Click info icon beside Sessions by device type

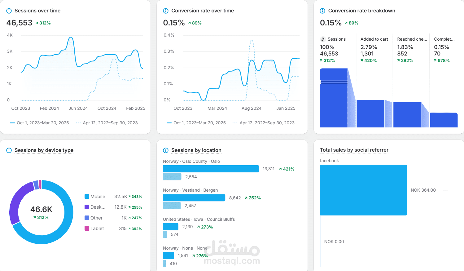point(9,150)
